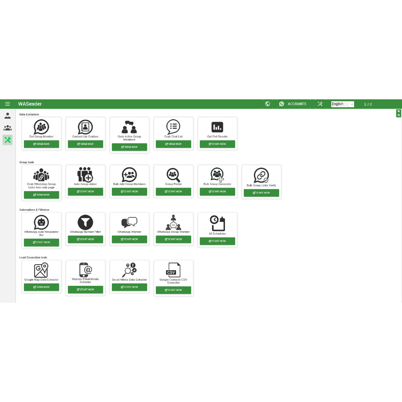Click the WhatsApp Number Filter funnel icon
The width and height of the screenshot is (402, 402).
tap(85, 222)
